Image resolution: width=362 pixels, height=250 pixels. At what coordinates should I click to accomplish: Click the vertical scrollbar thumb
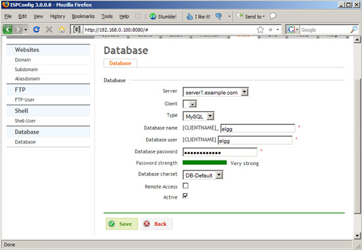pos(357,146)
